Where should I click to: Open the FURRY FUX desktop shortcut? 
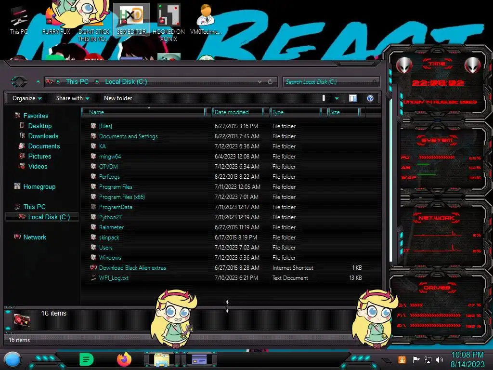coord(56,21)
